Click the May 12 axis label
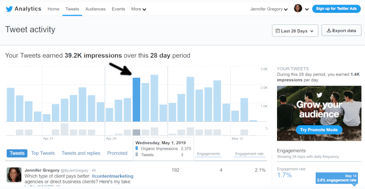 (237, 139)
